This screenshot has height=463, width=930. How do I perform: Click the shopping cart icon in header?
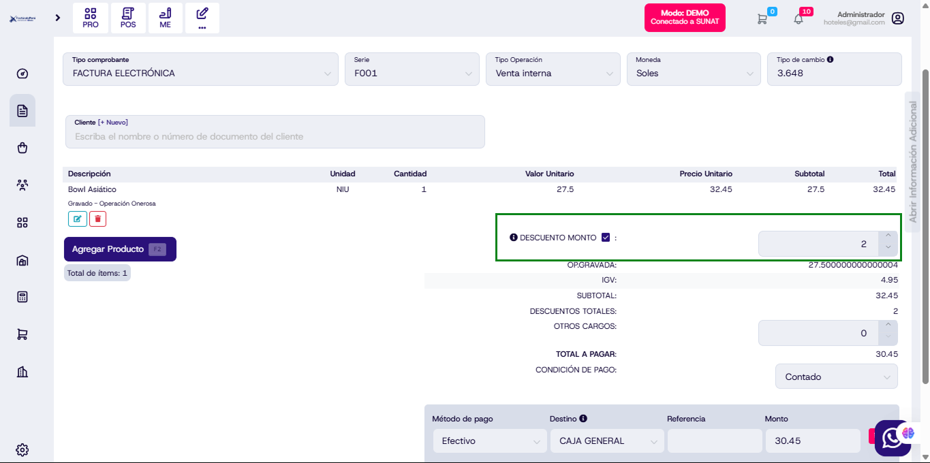pyautogui.click(x=762, y=19)
